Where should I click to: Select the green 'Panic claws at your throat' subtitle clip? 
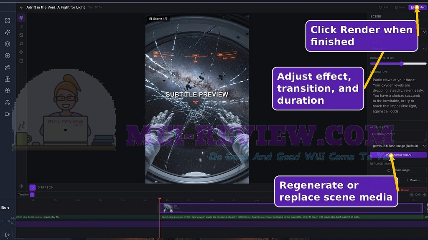[x=291, y=217]
